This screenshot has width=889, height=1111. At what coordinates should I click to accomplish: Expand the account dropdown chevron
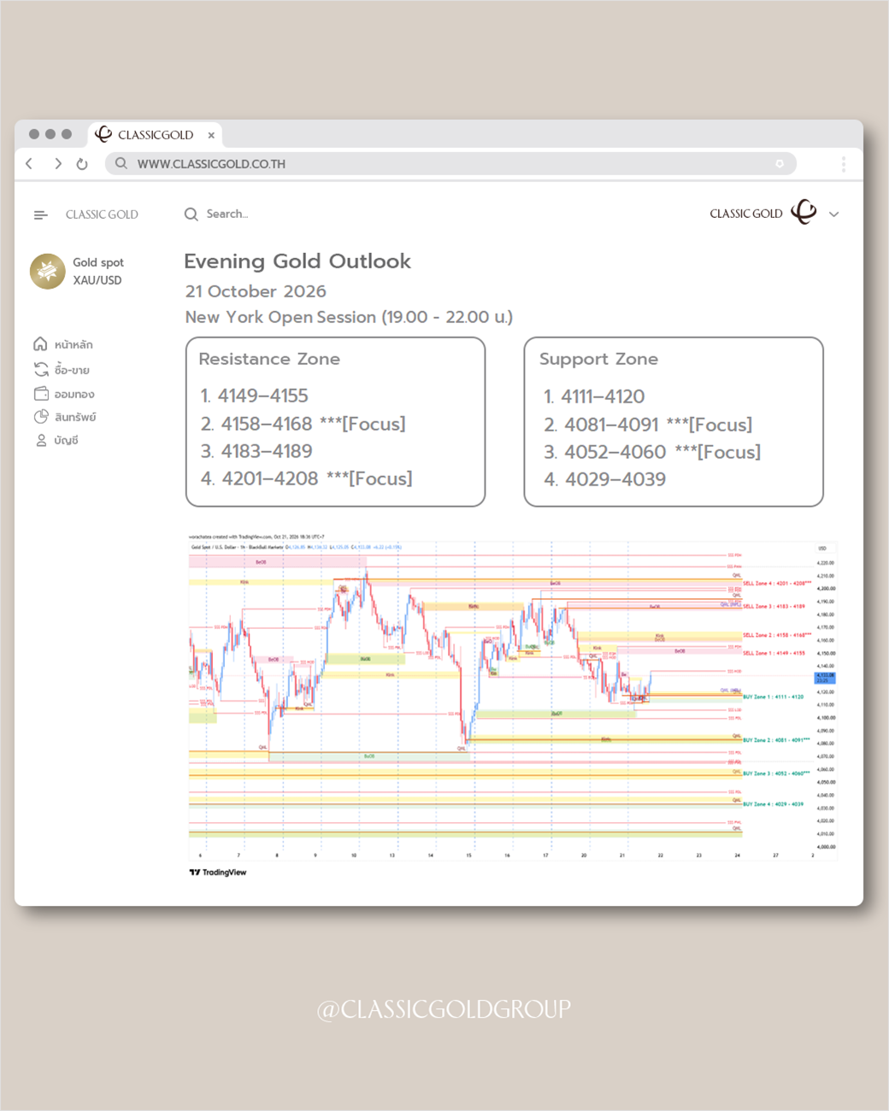tap(834, 215)
